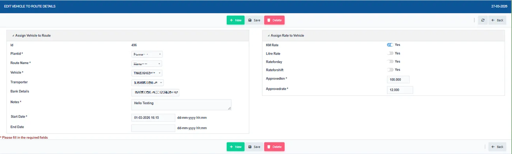Turn on the Rateforday toggle

coord(390,62)
